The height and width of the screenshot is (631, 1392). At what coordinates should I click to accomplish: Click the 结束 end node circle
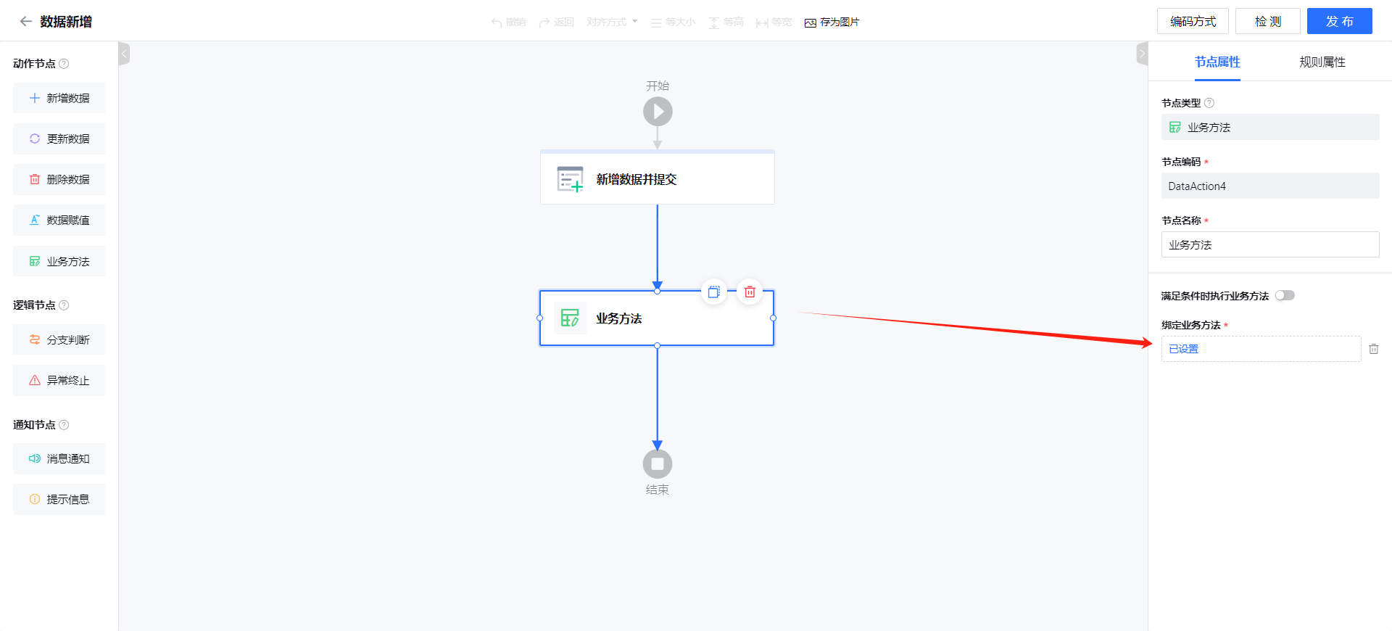(x=658, y=464)
